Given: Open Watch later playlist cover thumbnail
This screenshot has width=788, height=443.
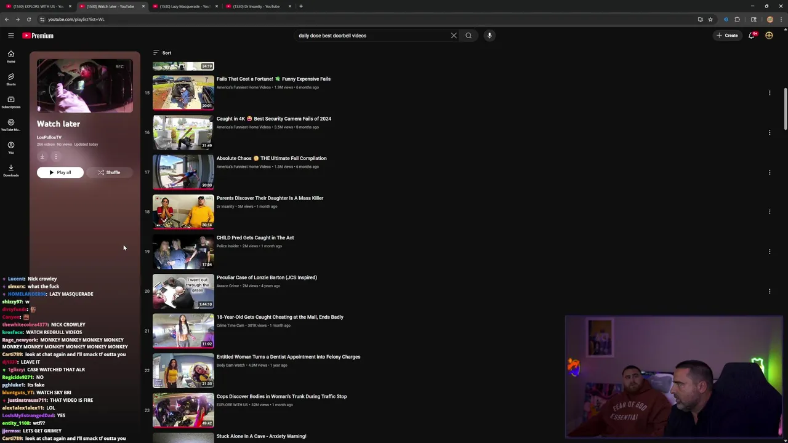Looking at the screenshot, I should pyautogui.click(x=85, y=86).
